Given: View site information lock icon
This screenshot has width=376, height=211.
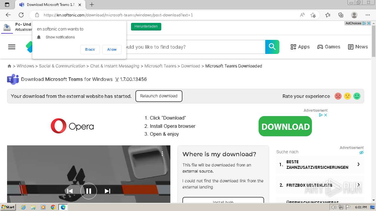Looking at the screenshot, I should (x=37, y=15).
